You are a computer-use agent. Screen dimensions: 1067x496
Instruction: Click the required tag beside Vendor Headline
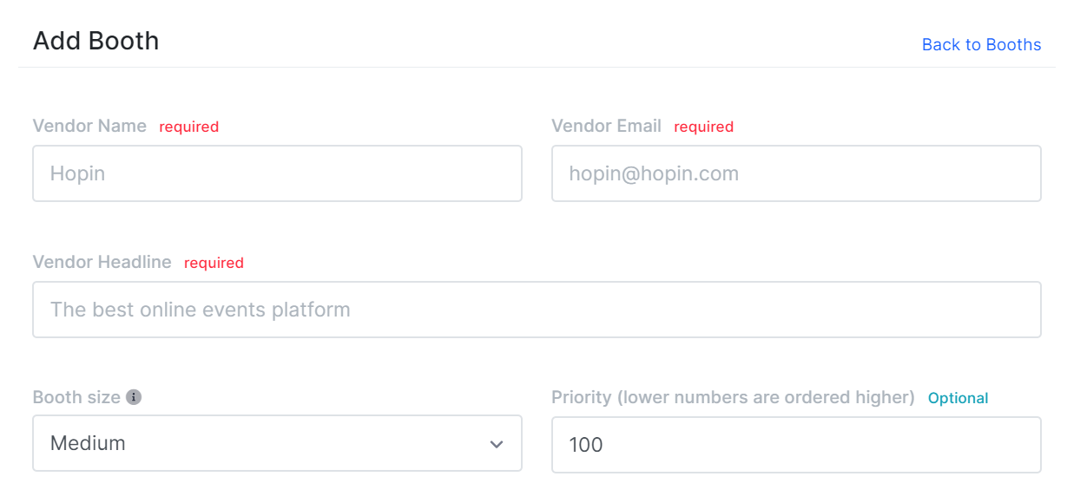coord(214,263)
